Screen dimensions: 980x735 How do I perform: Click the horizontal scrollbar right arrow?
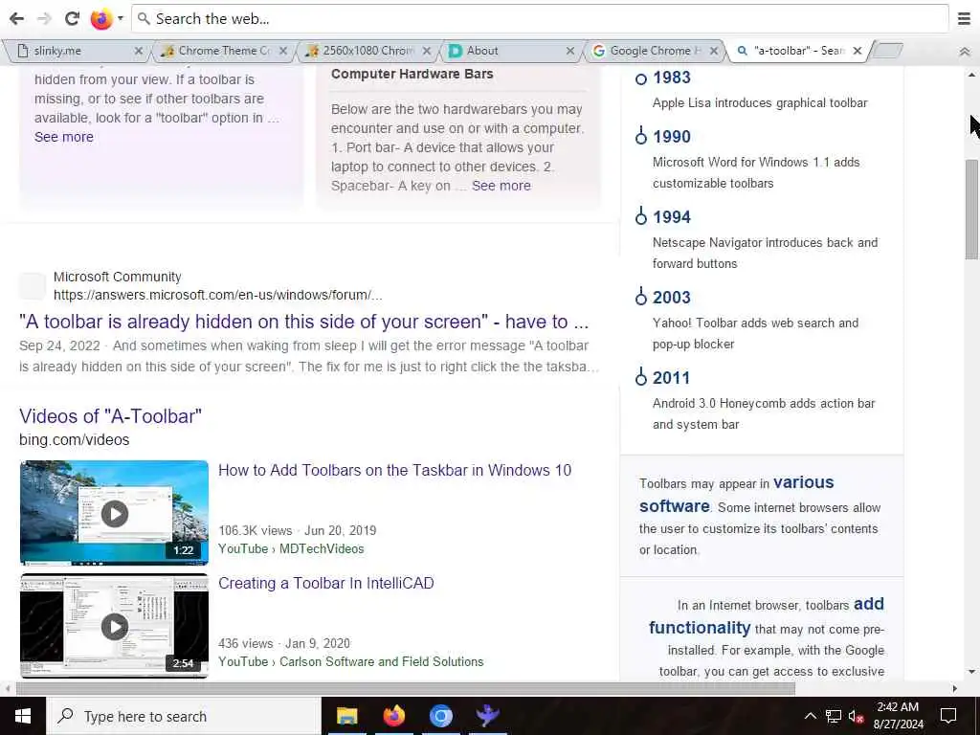tap(954, 689)
